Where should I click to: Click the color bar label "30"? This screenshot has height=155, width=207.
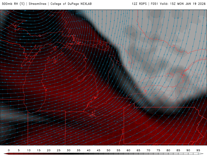pyautogui.click(x=69, y=150)
